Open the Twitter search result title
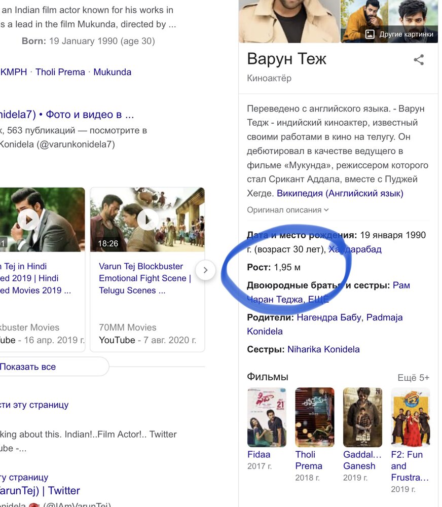The image size is (442, 507). point(40,490)
